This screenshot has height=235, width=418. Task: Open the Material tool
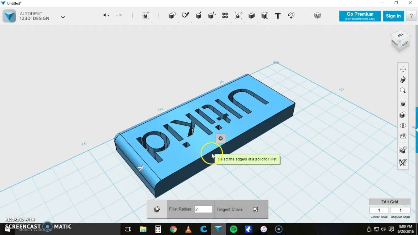pos(317,15)
